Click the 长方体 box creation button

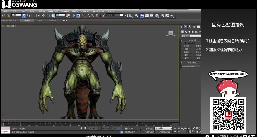point(186,46)
